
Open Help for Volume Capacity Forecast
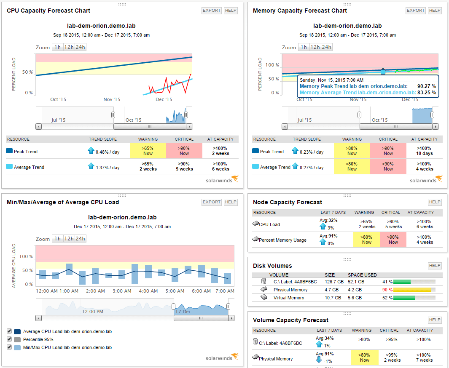tap(435, 320)
